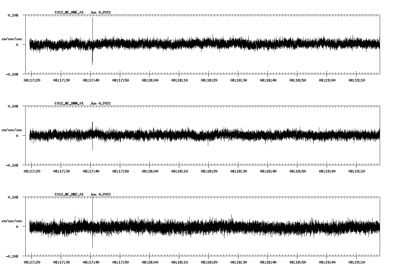This screenshot has height=273, width=401.
Task: Click 08:18:10 time label under HNZ plot
Action: (180, 262)
